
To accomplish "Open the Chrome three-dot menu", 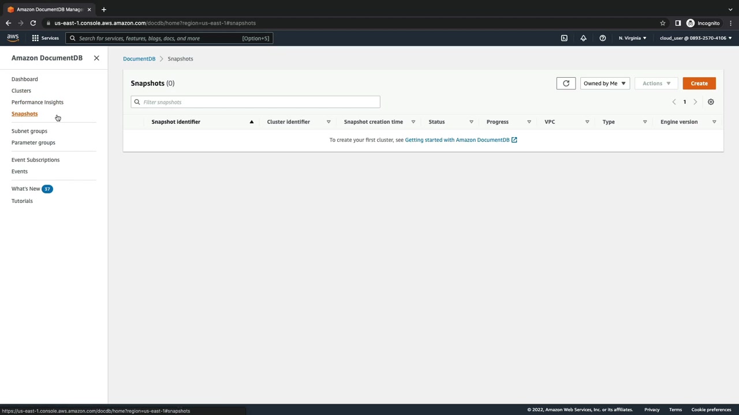I will tap(731, 23).
